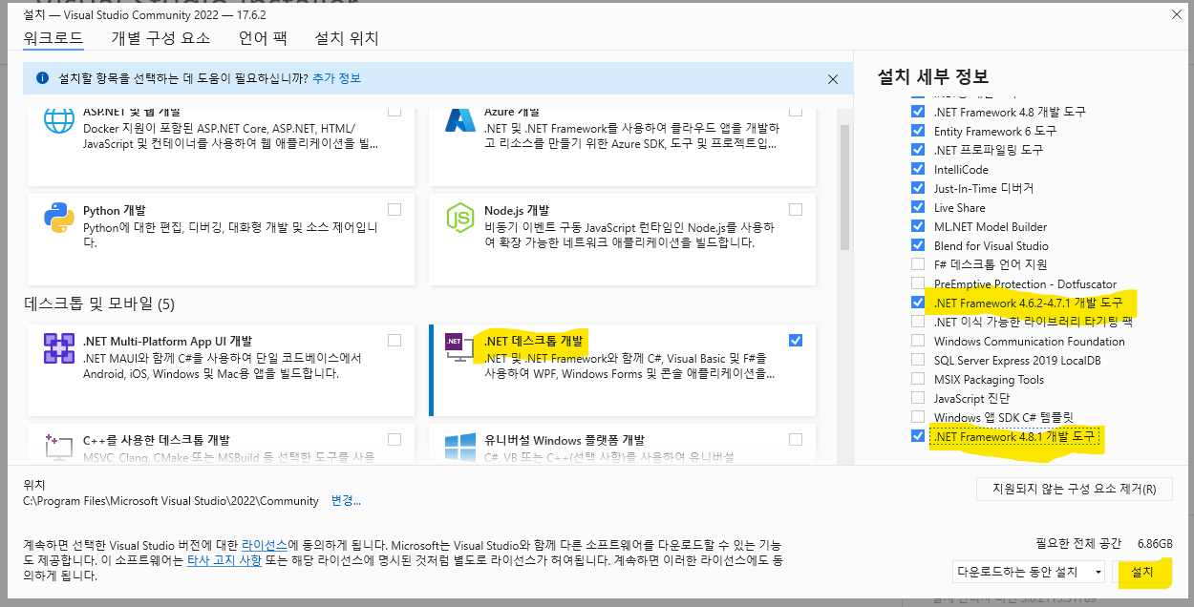Uncheck .NET profiling tools
1194x607 pixels.
click(x=918, y=150)
